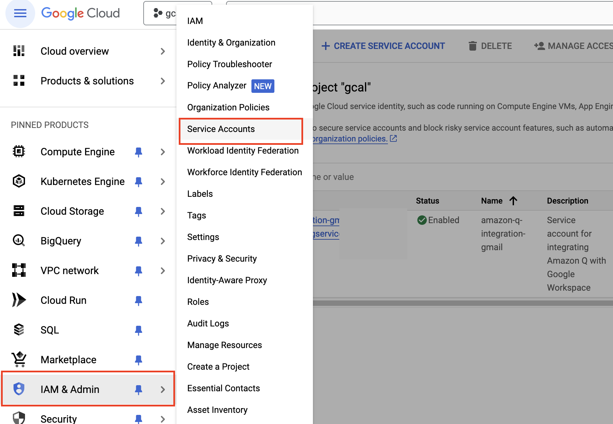This screenshot has height=424, width=613.
Task: Click the green Enabled status checkmark
Action: click(422, 220)
